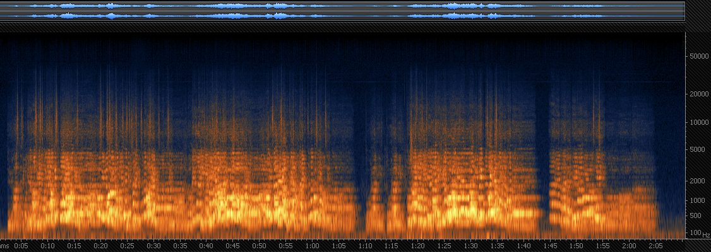711x252 pixels.
Task: Click the upper channel in the waveform overview
Action: pos(342,6)
